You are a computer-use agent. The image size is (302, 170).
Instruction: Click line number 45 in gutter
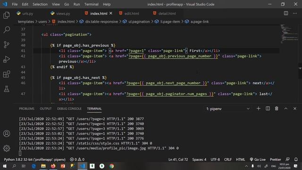point(23,77)
